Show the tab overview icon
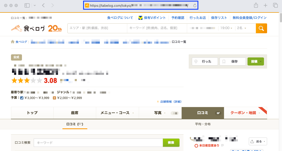 (275, 5)
